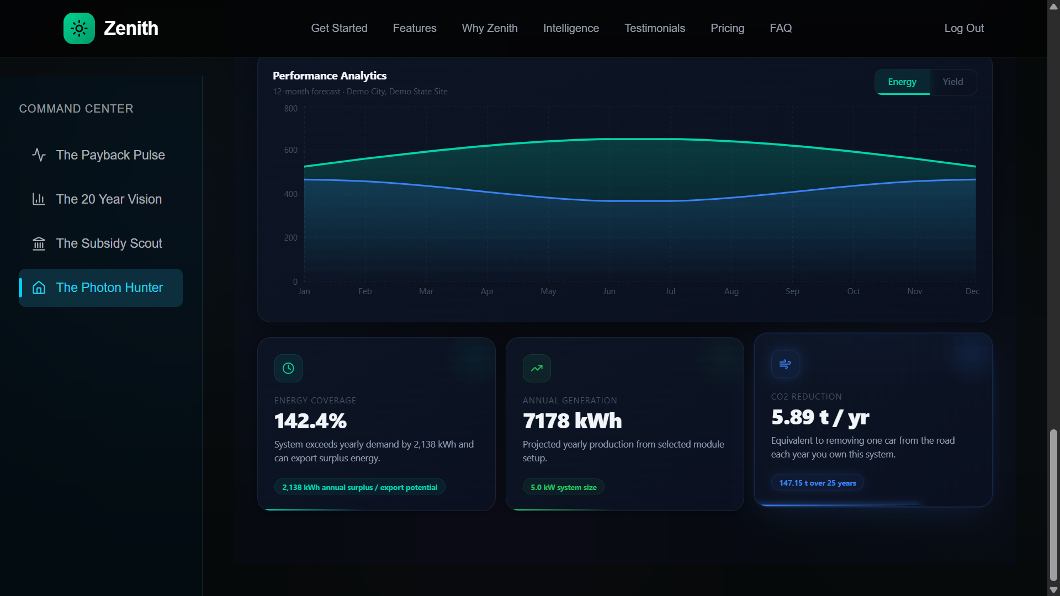Go to the Intelligence section

tap(571, 28)
